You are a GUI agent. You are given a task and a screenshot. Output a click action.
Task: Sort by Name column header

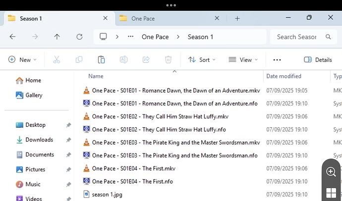tap(96, 76)
